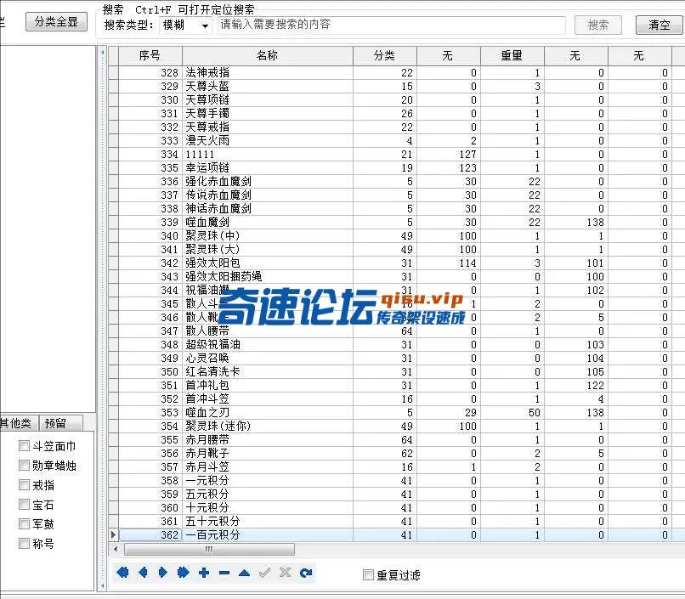The height and width of the screenshot is (599, 685).
Task: Check the 勋章蜡烛 category box
Action: point(24,465)
